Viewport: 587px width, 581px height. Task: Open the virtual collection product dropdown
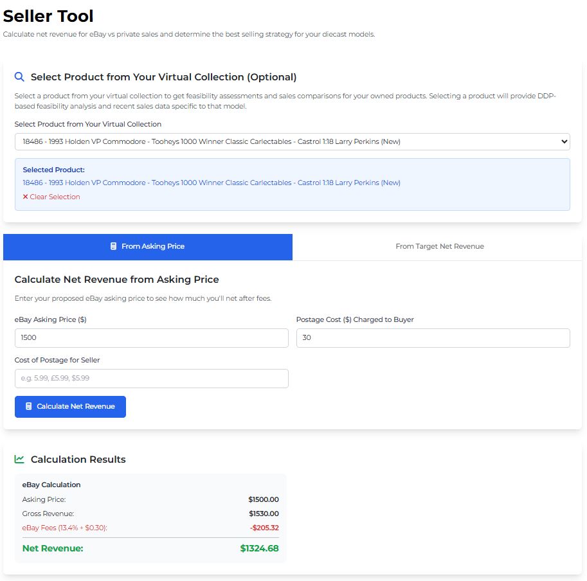(292, 141)
